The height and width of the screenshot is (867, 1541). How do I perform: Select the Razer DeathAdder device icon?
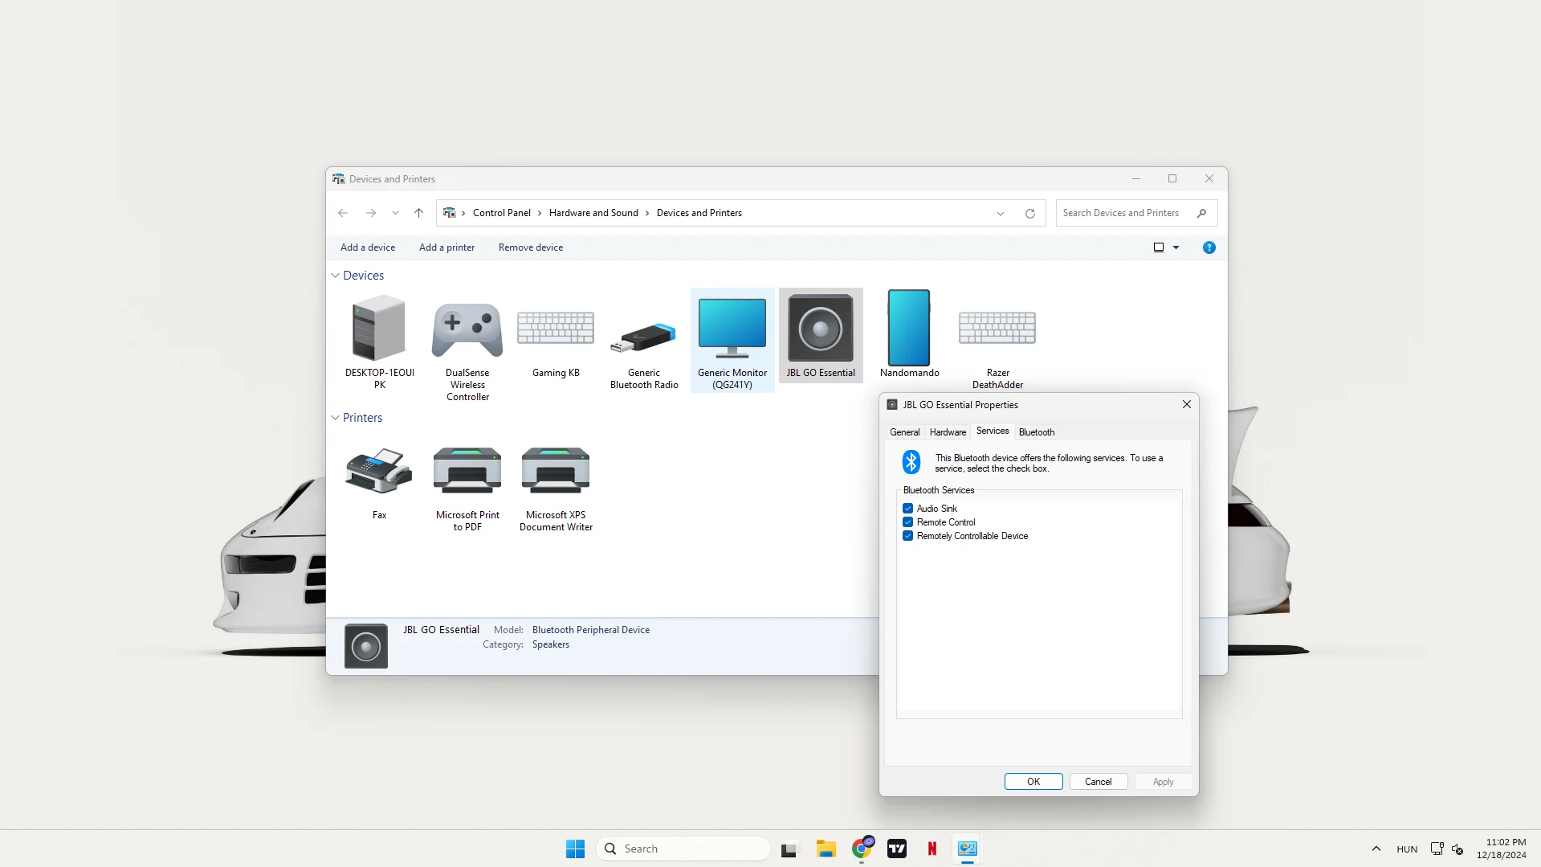pyautogui.click(x=997, y=328)
